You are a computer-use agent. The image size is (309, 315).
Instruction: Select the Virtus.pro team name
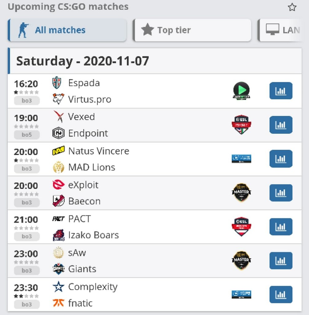pos(90,99)
